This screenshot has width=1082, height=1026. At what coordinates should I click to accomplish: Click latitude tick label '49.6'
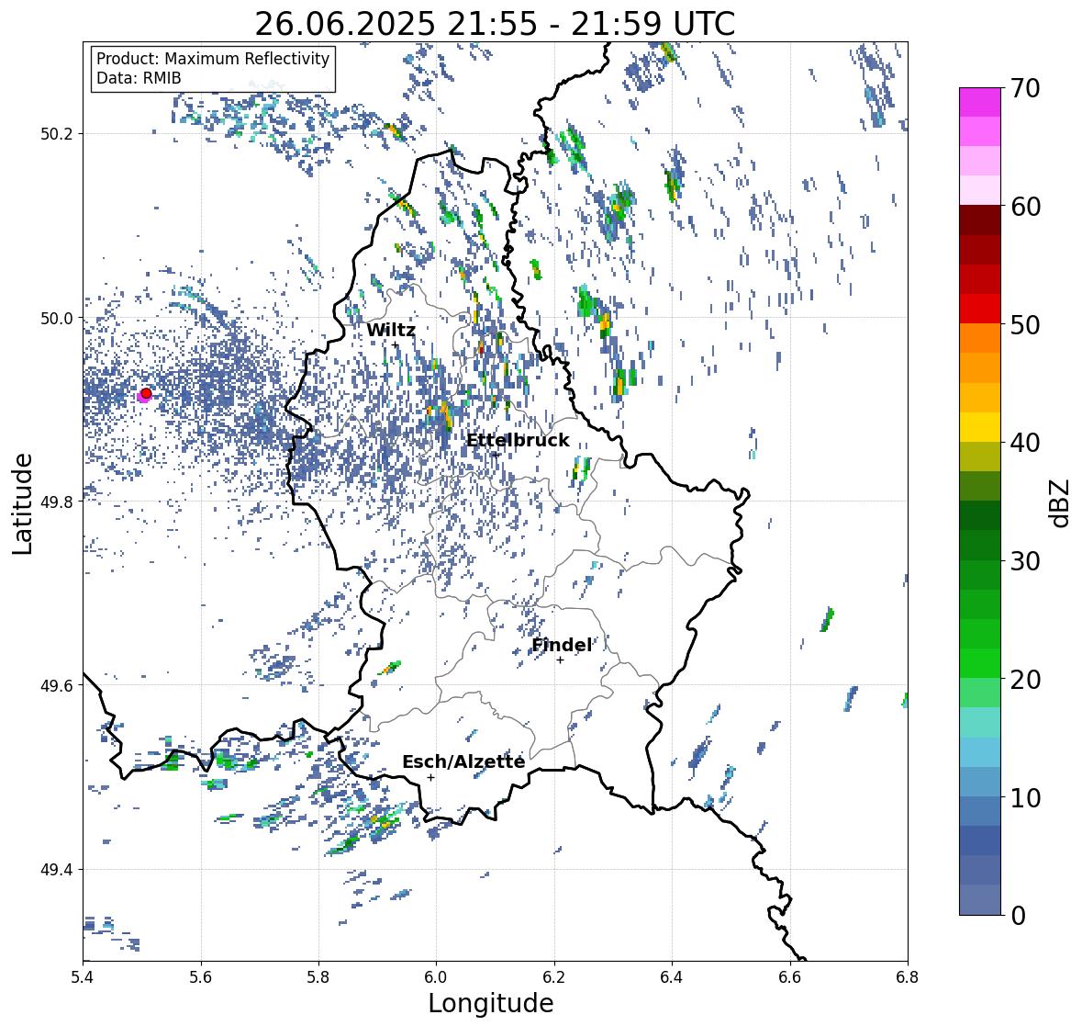pos(57,685)
